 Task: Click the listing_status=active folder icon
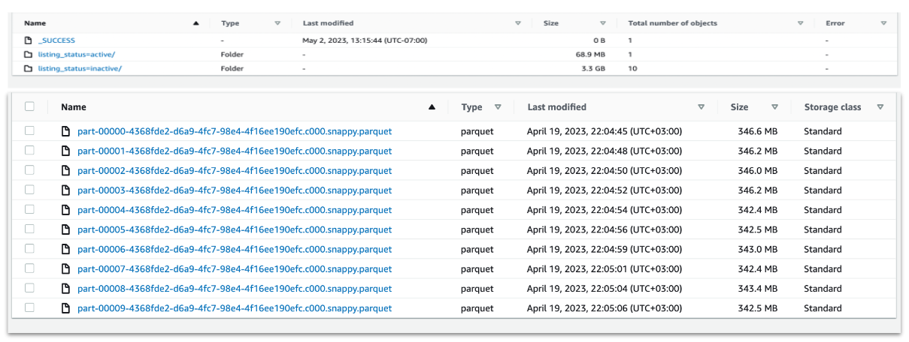pyautogui.click(x=28, y=55)
